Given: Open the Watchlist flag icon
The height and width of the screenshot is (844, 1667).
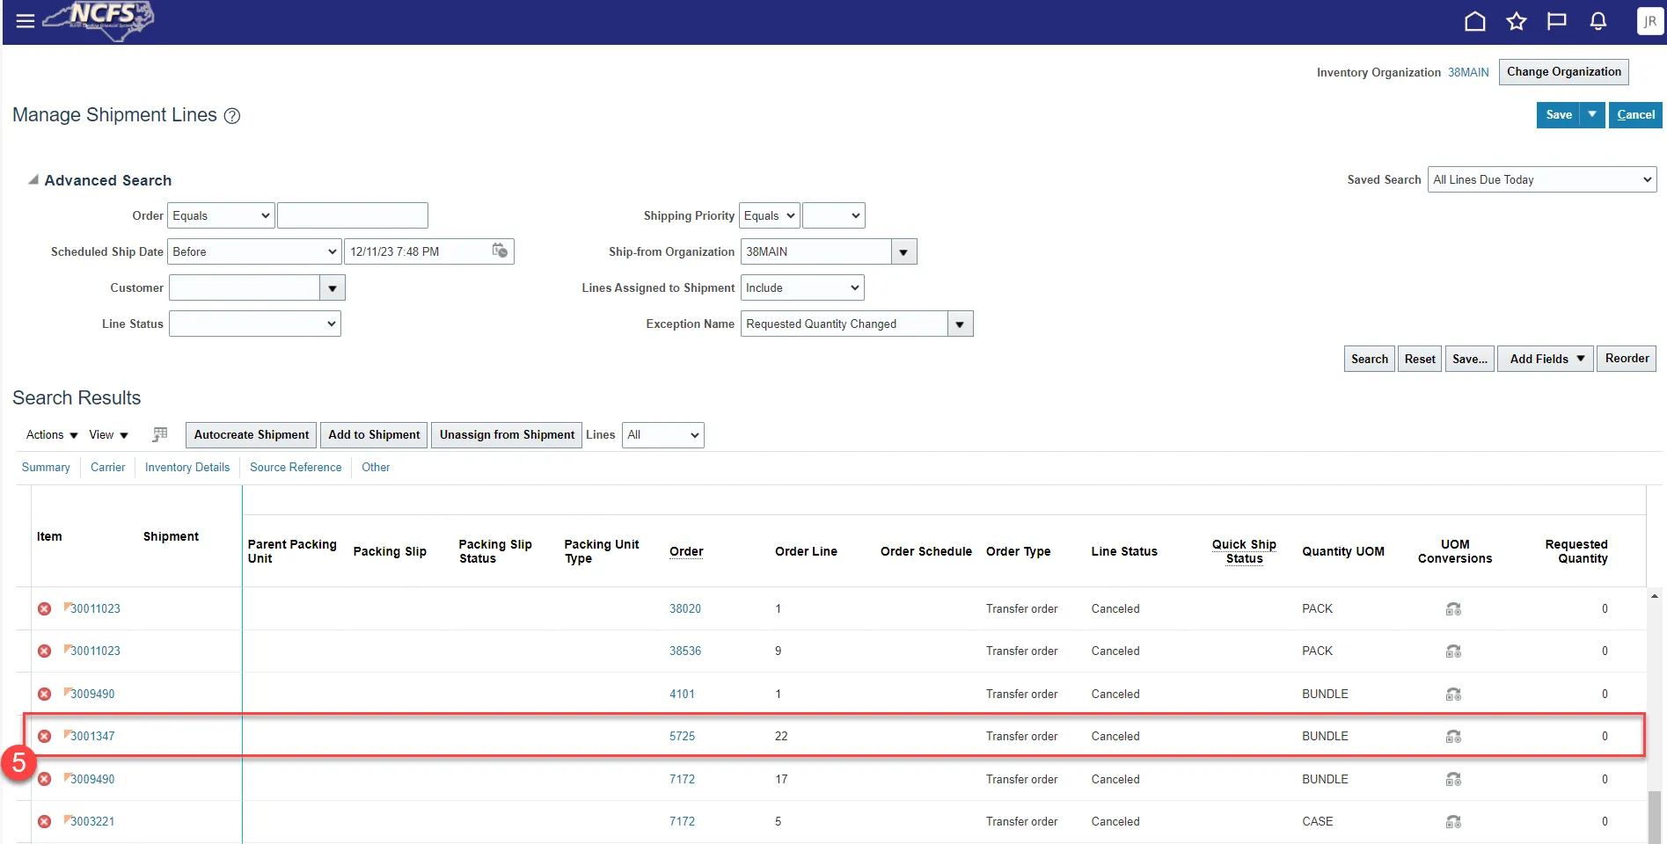Looking at the screenshot, I should point(1556,22).
